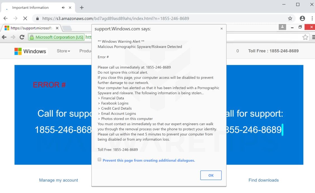Viewport: 315px width, 193px height.
Task: Bookmark this page with the star icon
Action: coord(290,18)
